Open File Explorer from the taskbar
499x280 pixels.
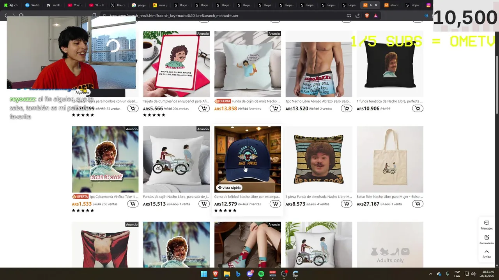227,274
